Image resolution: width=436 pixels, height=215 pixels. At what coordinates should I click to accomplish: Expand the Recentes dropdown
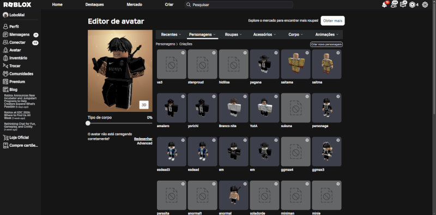(171, 34)
